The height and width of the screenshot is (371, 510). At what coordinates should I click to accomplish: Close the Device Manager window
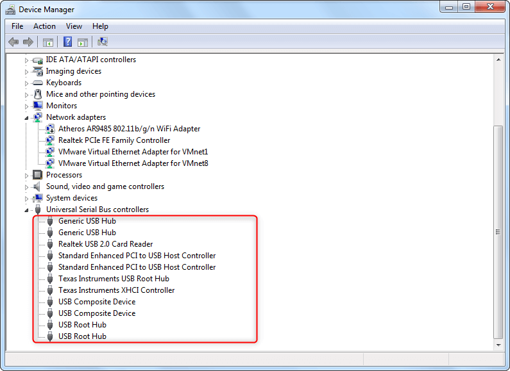(x=491, y=7)
